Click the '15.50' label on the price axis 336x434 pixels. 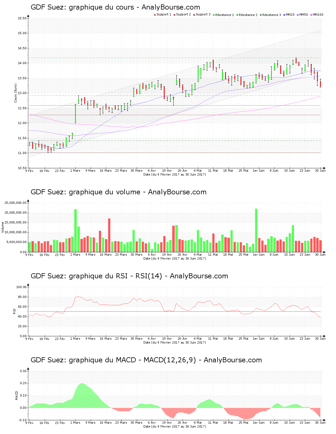click(22, 18)
